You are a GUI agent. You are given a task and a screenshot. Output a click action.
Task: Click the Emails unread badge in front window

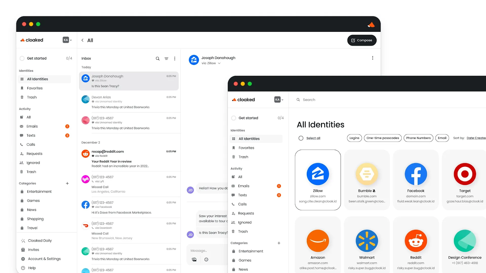coord(279,186)
